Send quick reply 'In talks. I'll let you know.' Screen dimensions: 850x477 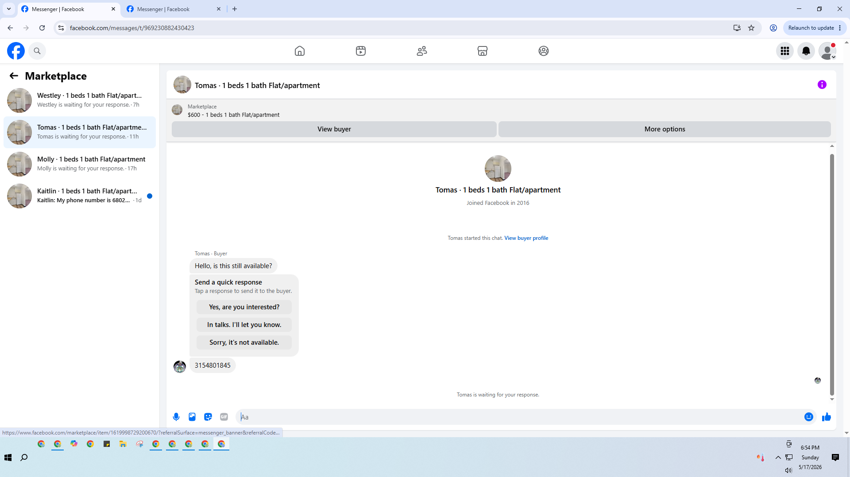click(x=244, y=325)
